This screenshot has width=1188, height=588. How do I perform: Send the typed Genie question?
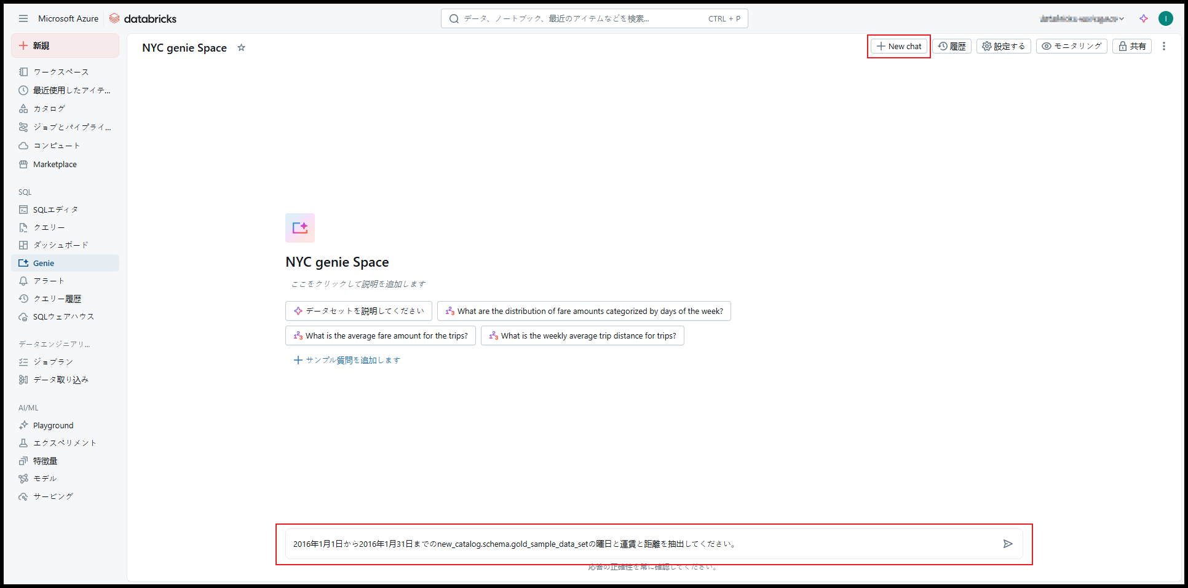click(1008, 544)
